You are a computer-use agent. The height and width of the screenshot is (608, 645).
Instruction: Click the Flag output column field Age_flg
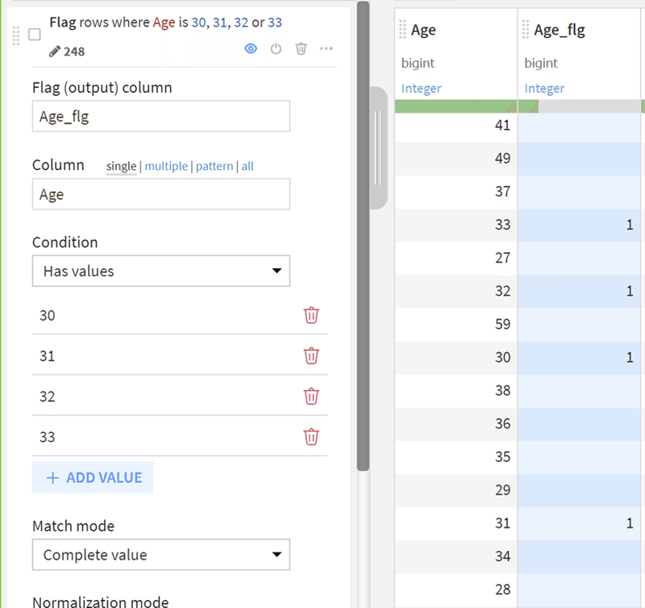click(x=161, y=116)
